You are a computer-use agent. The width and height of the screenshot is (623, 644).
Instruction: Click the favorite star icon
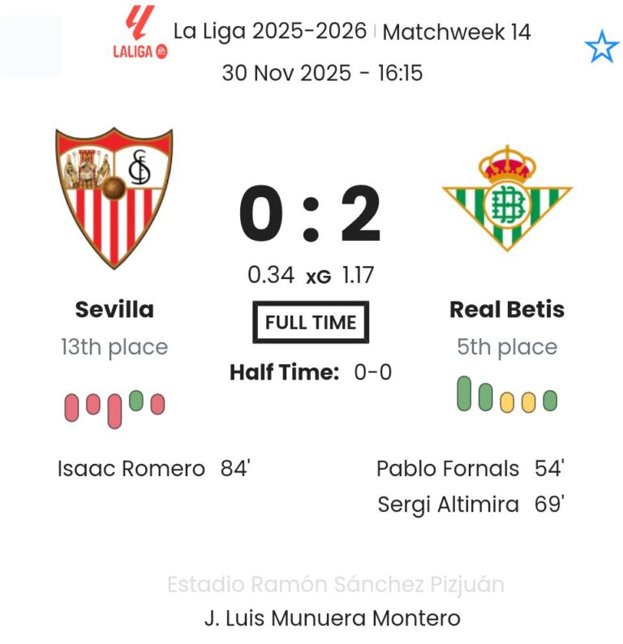pos(601,48)
